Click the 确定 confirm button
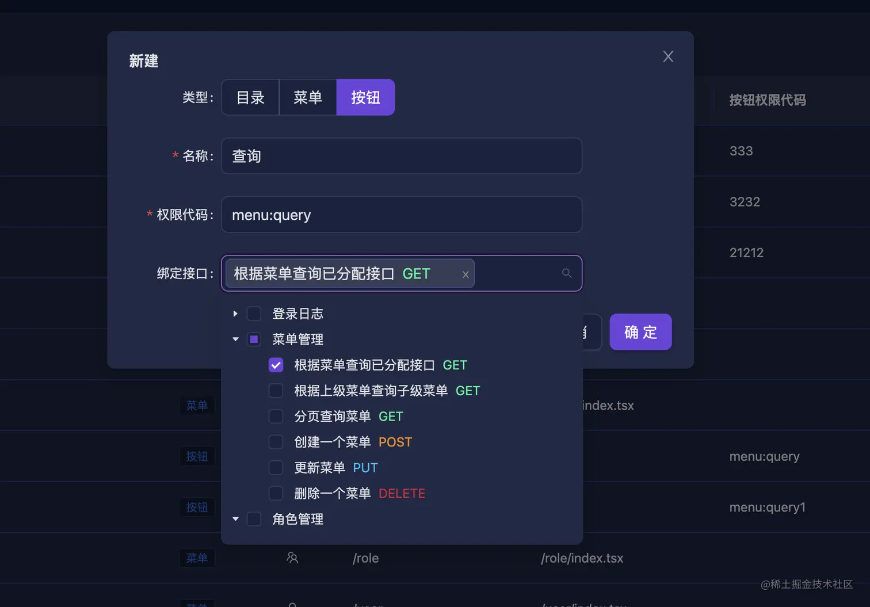 [640, 332]
